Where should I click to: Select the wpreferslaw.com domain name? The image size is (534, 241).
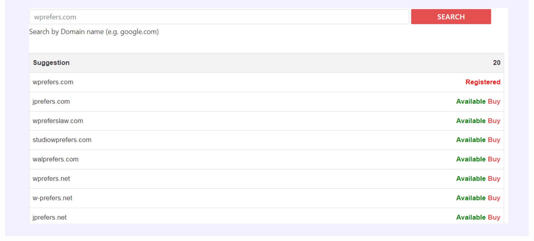[58, 121]
